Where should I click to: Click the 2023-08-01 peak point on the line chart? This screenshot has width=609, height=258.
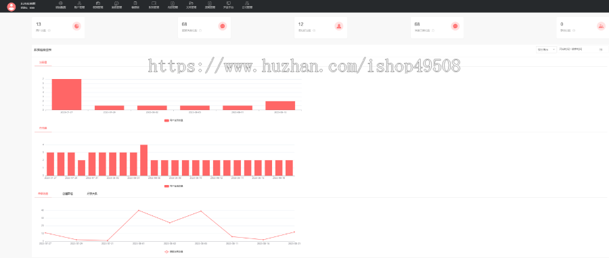(x=139, y=210)
